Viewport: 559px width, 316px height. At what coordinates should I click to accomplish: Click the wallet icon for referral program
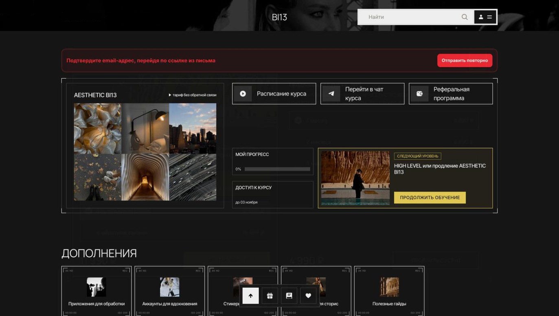[x=419, y=94]
